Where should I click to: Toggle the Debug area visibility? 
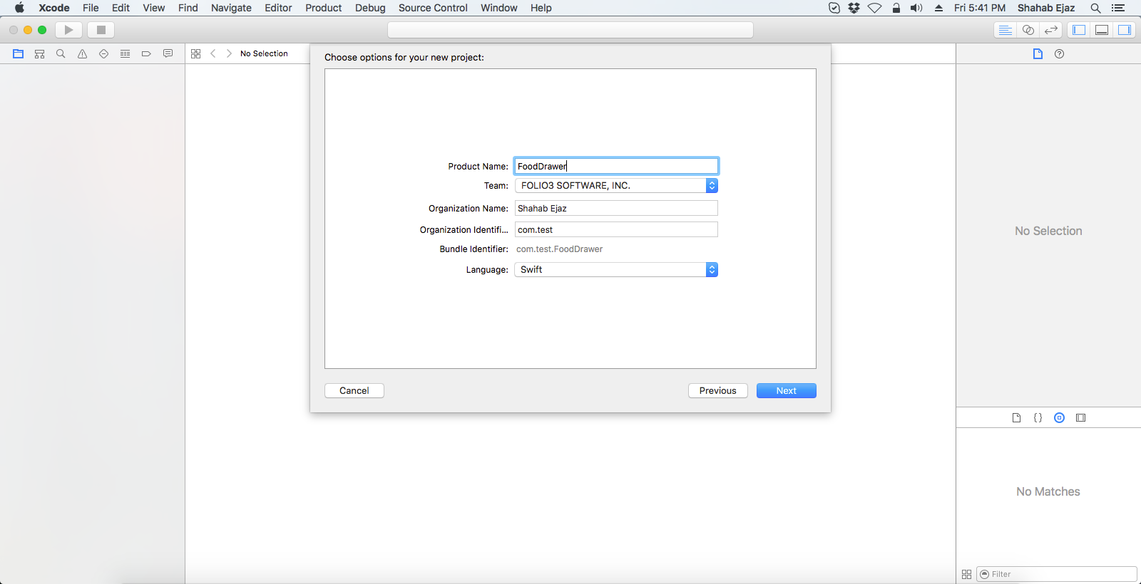tap(1102, 30)
